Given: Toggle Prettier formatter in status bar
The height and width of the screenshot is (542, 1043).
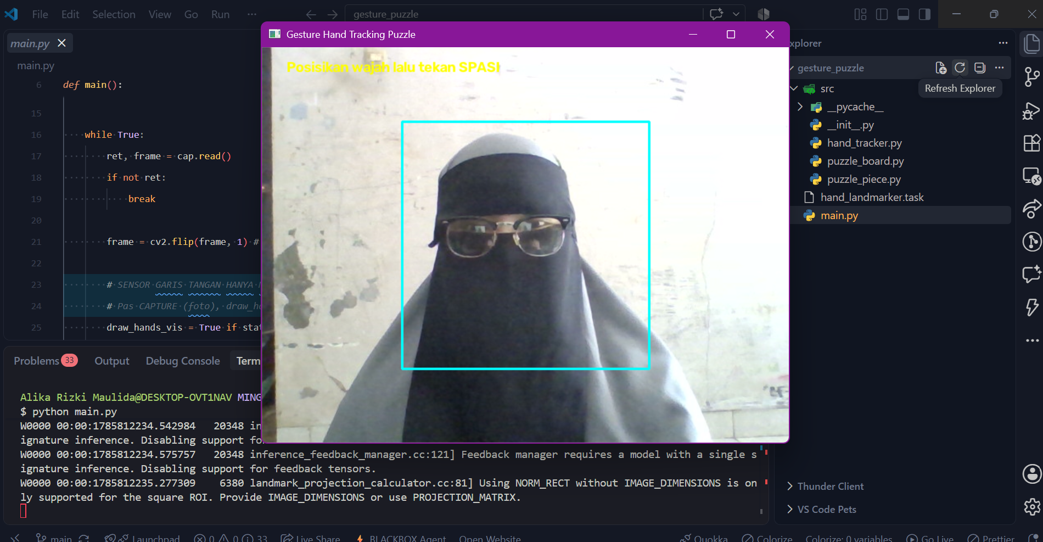Looking at the screenshot, I should click(991, 538).
